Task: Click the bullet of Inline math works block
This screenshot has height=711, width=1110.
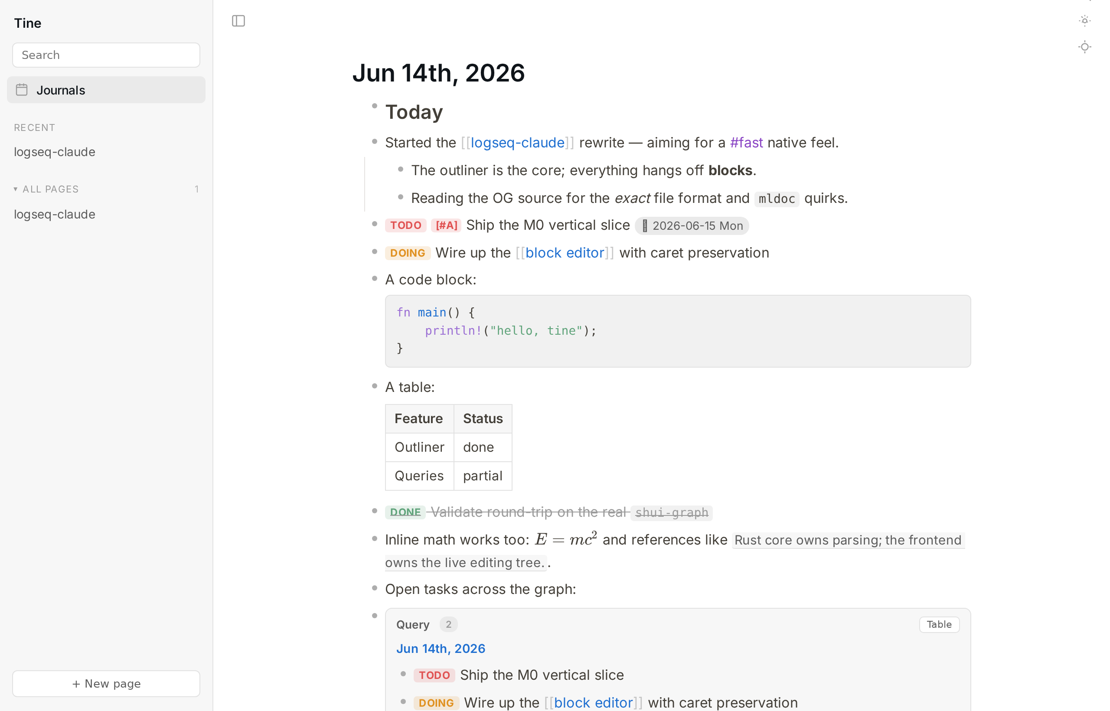Action: pos(375,538)
